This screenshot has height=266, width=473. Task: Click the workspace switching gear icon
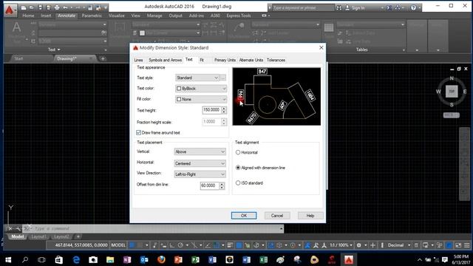click(x=359, y=245)
